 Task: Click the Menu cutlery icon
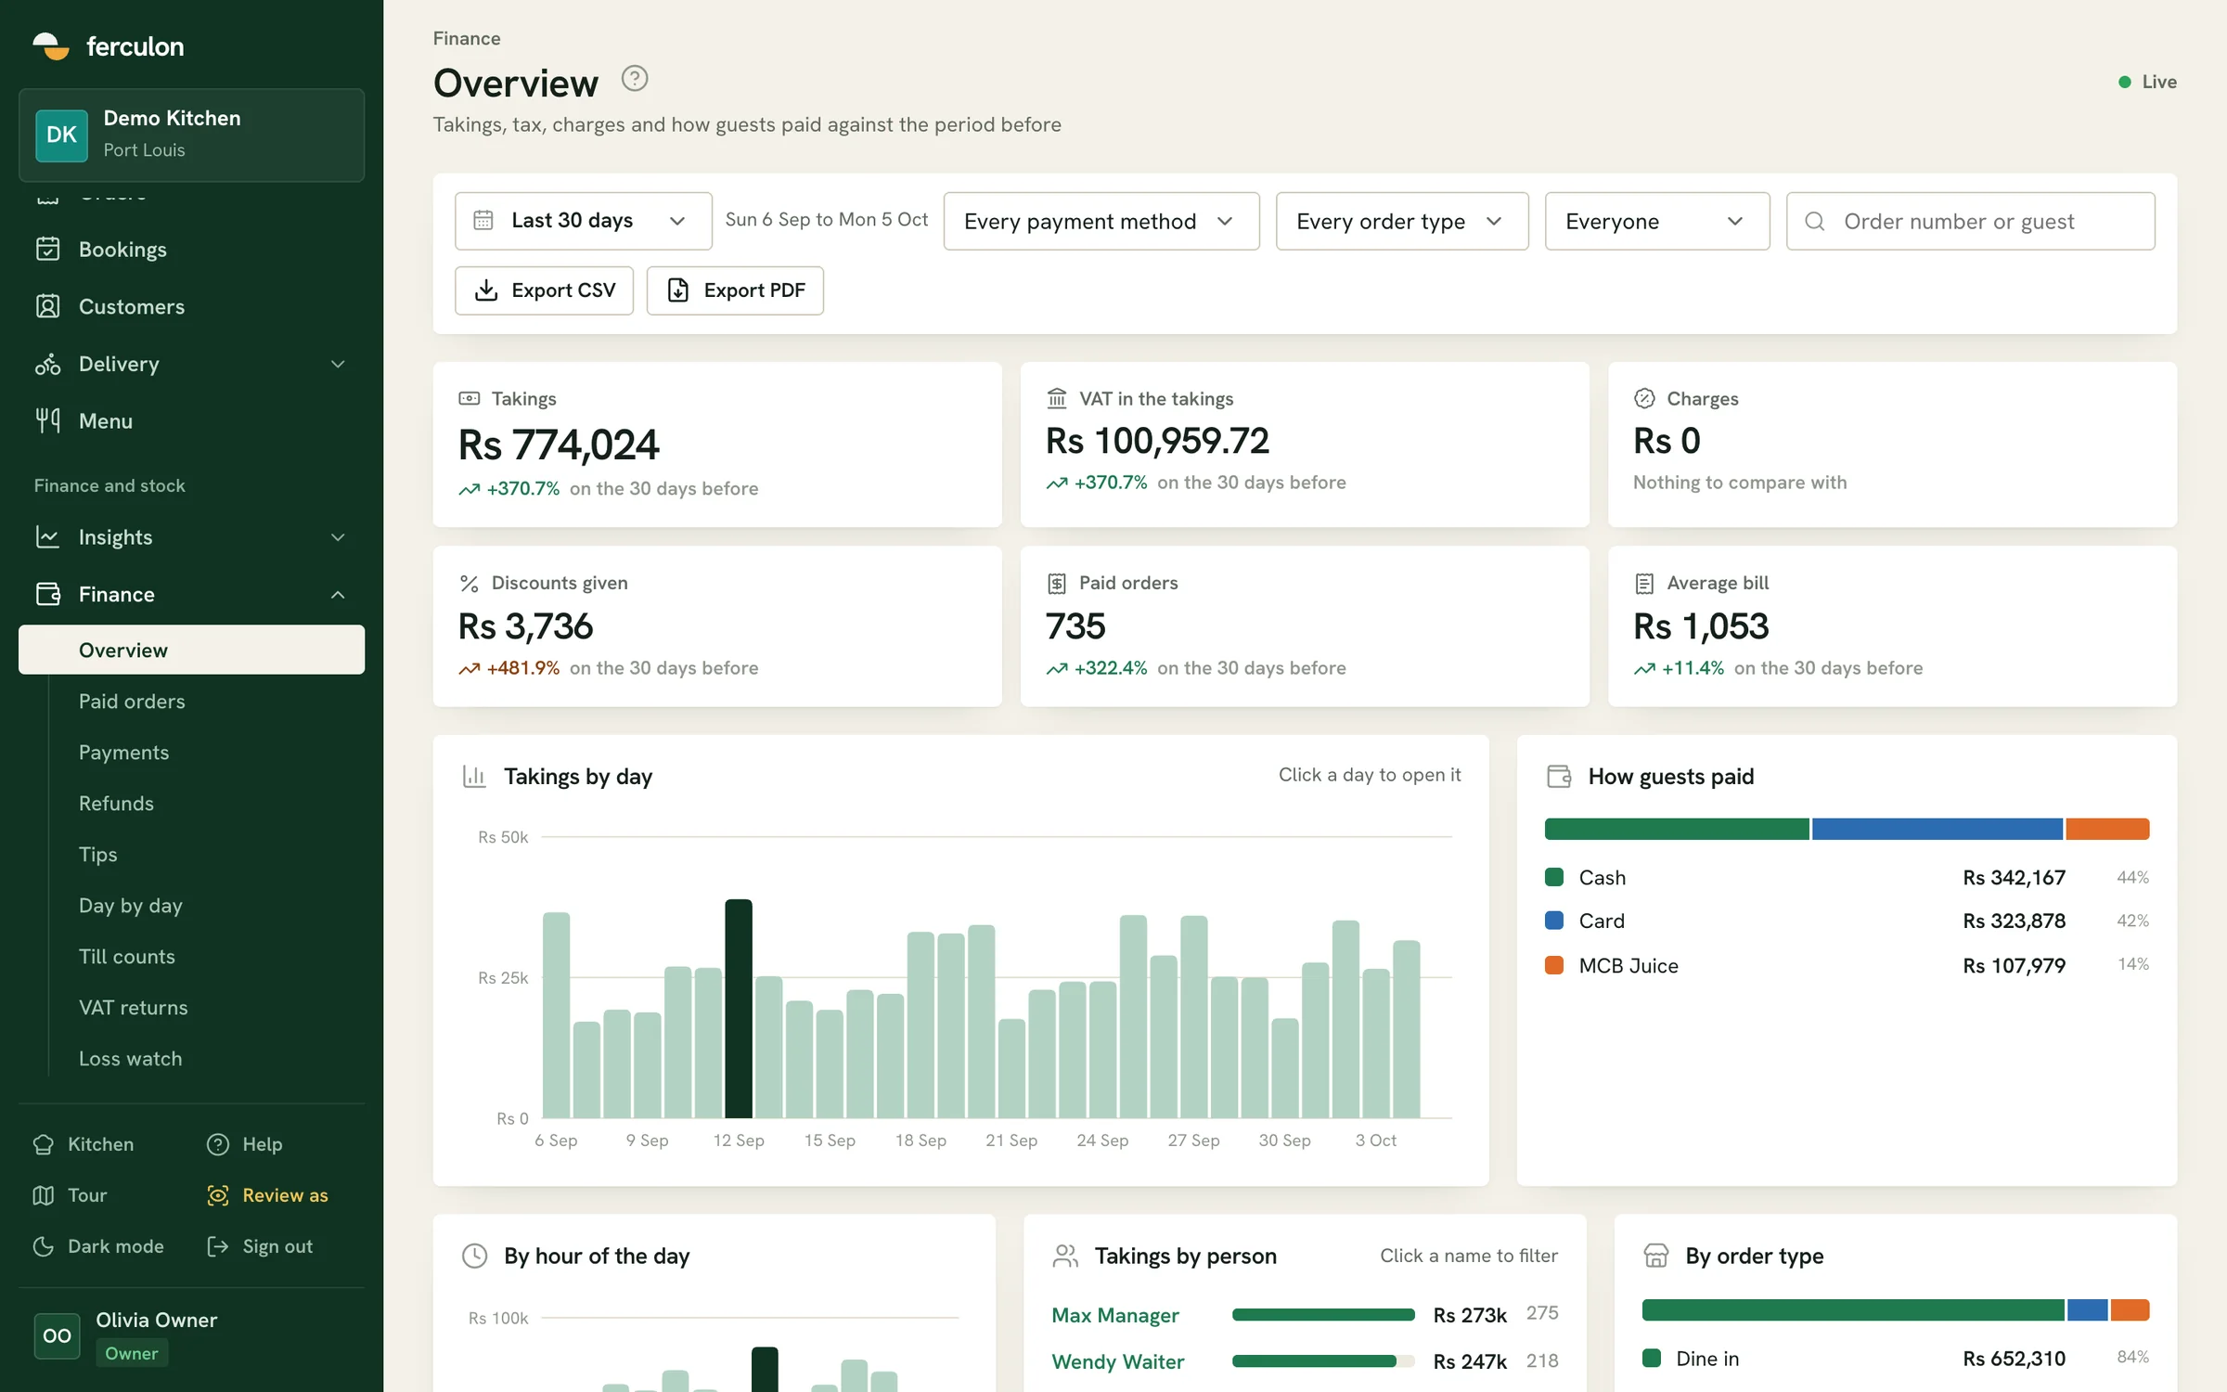[47, 420]
